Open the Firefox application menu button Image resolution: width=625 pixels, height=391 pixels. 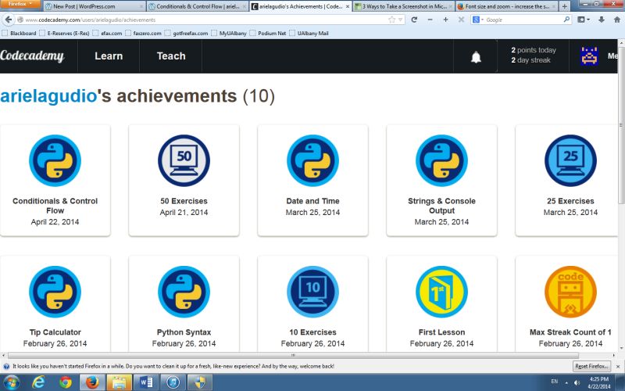pyautogui.click(x=20, y=4)
